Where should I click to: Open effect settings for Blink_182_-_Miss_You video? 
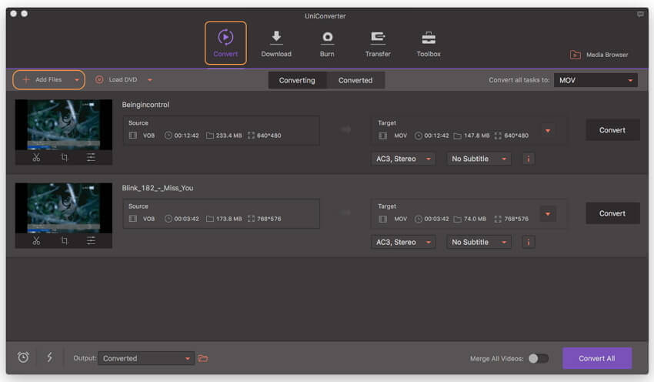pos(91,241)
